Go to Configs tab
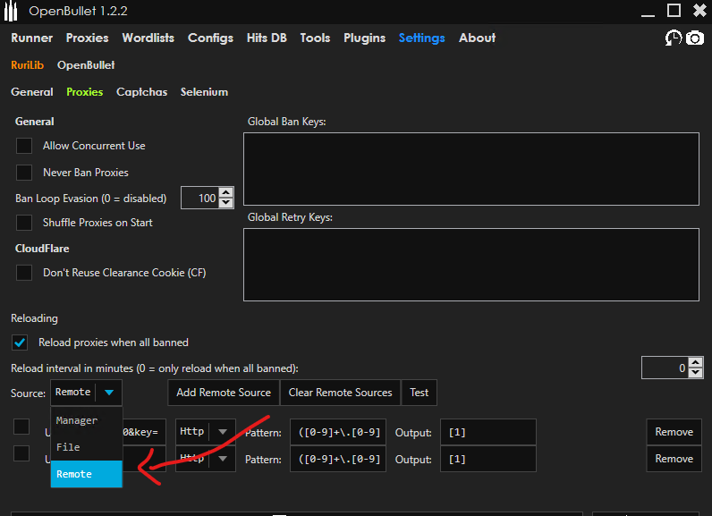 pyautogui.click(x=211, y=38)
